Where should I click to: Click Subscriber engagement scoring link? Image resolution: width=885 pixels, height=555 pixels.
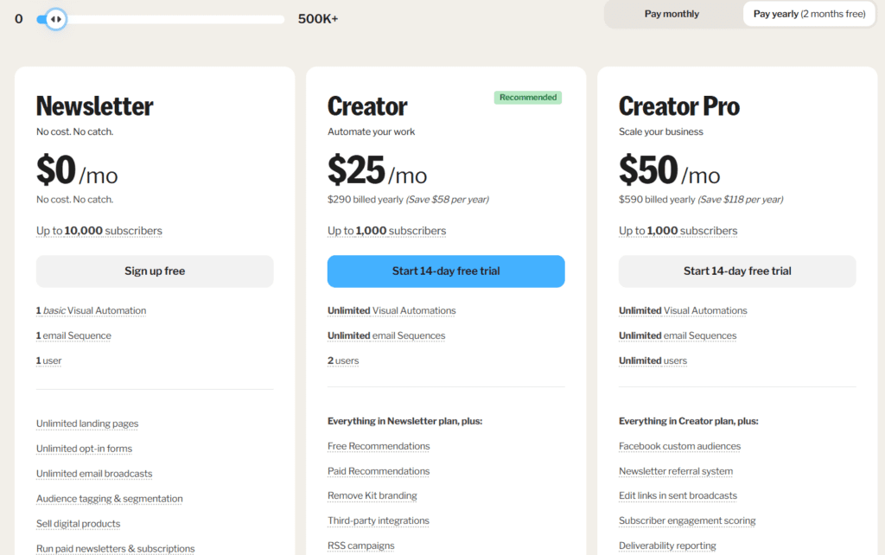(x=687, y=520)
